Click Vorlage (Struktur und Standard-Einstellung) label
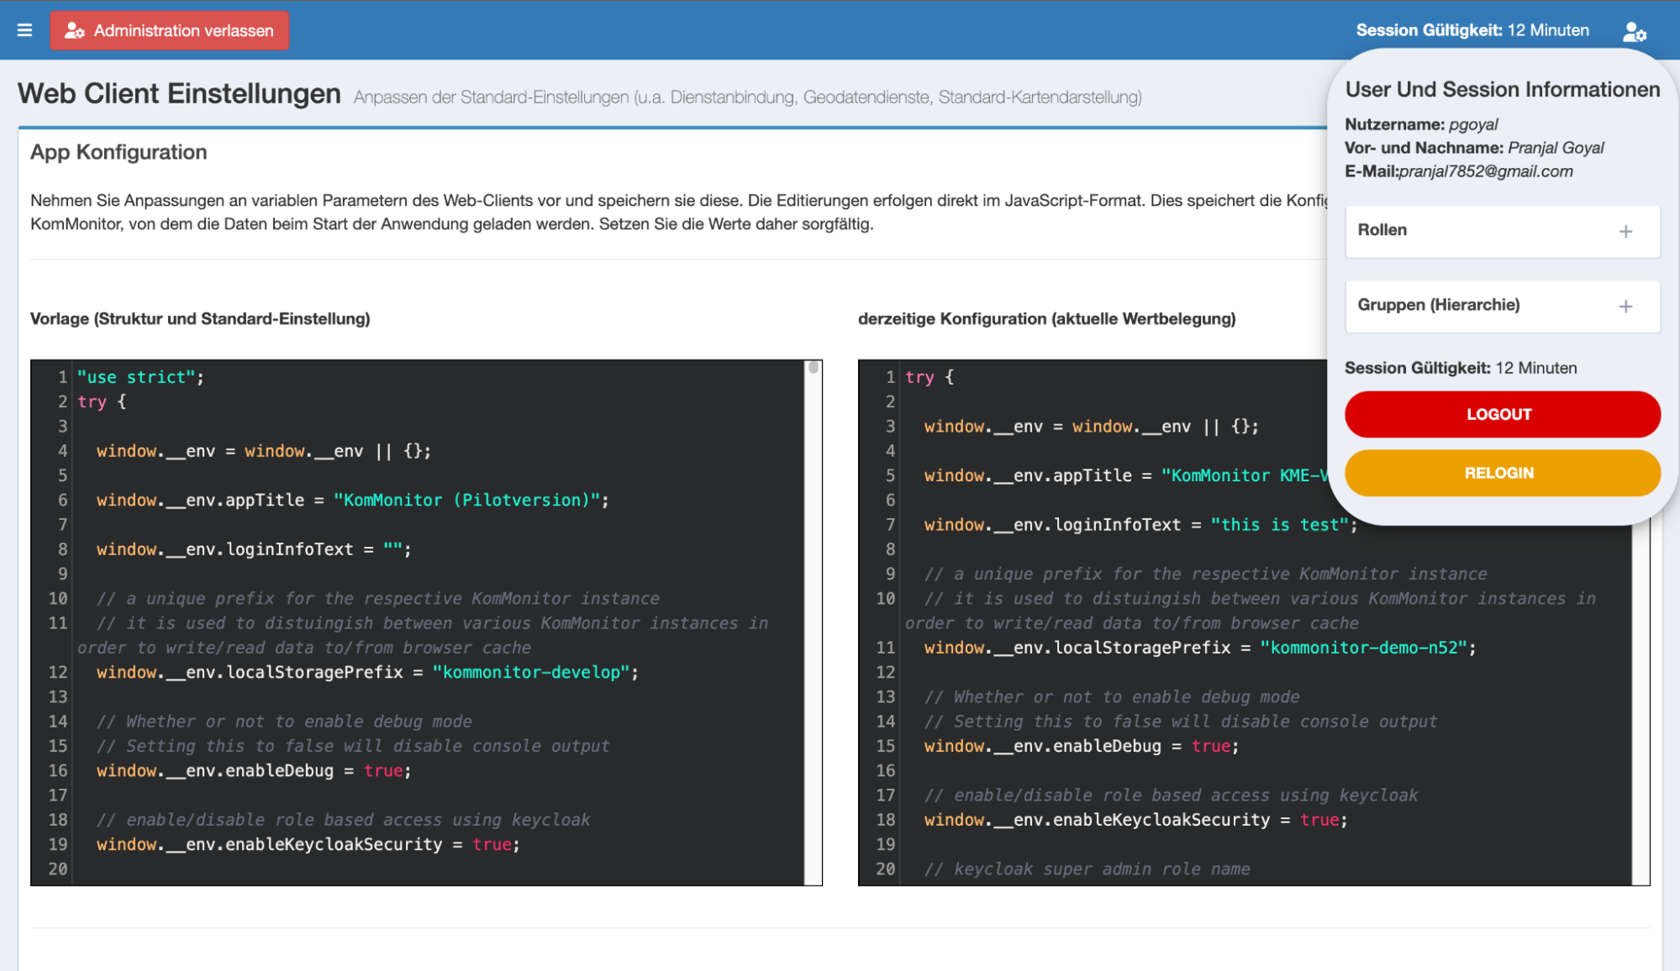Image resolution: width=1680 pixels, height=971 pixels. click(200, 319)
